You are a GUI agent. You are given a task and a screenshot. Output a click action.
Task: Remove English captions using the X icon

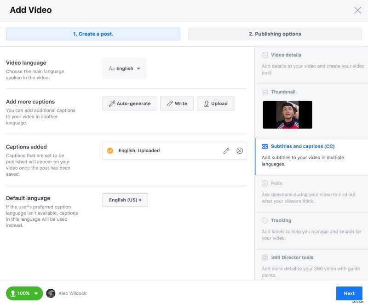(x=240, y=150)
